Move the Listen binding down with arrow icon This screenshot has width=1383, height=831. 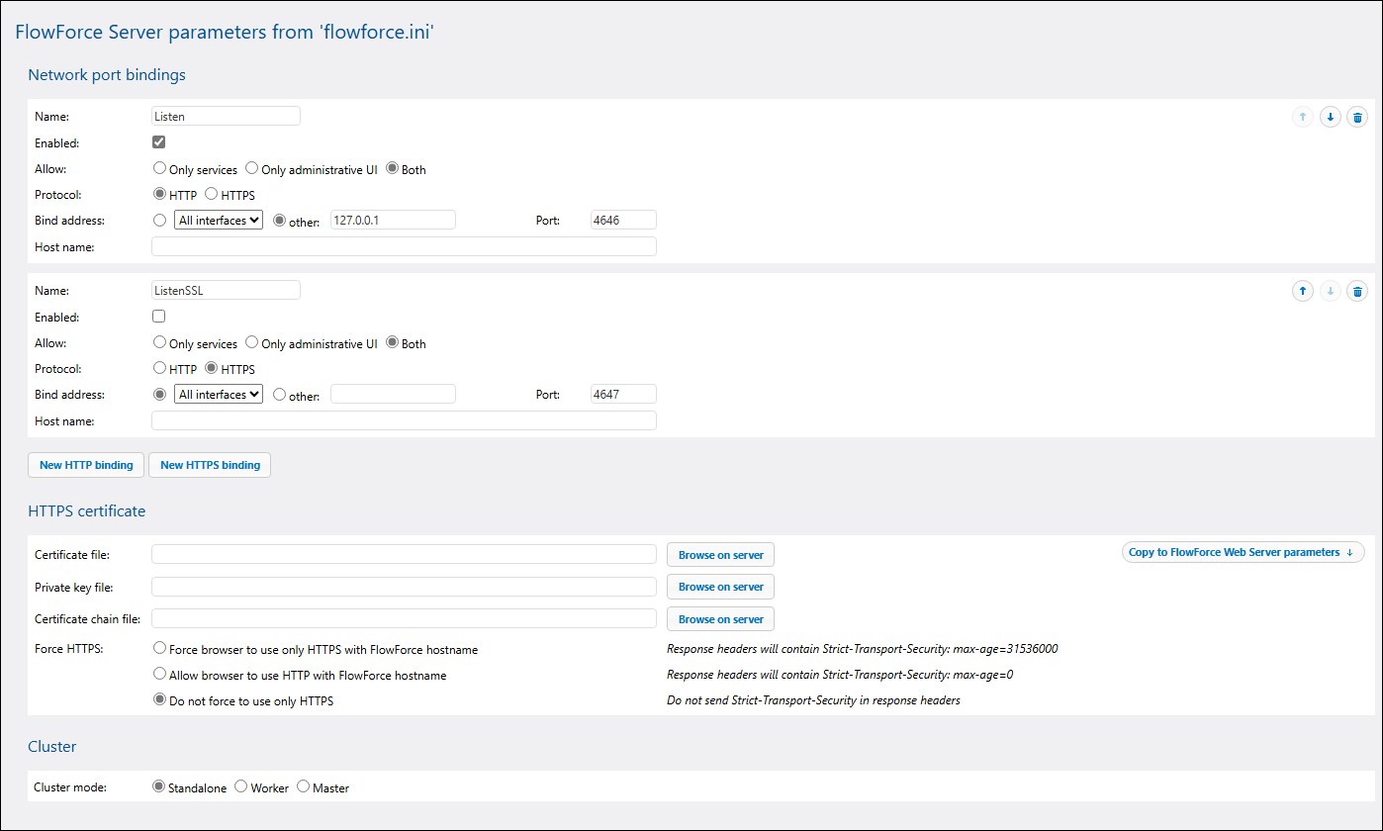[1331, 117]
